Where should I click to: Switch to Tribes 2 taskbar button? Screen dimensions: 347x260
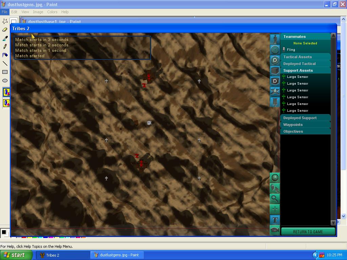(x=63, y=255)
